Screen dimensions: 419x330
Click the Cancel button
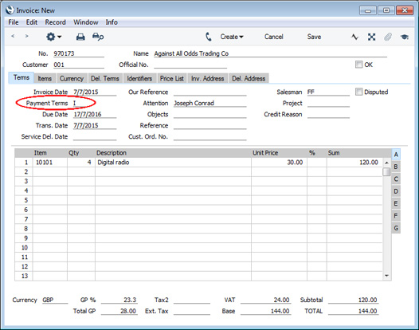click(x=274, y=37)
